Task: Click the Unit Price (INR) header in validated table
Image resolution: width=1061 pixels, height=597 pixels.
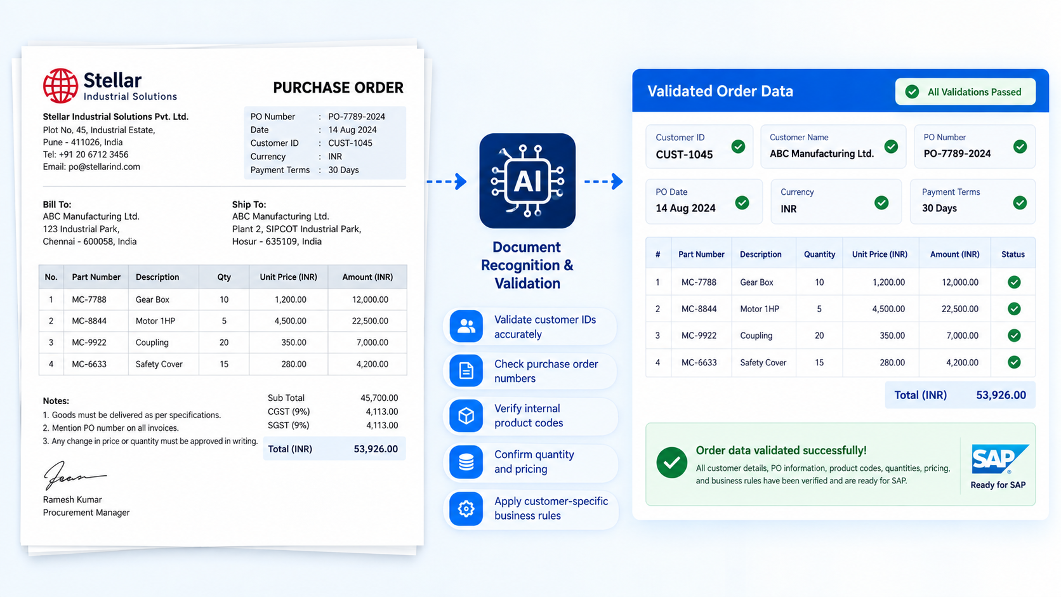Action: pos(880,254)
